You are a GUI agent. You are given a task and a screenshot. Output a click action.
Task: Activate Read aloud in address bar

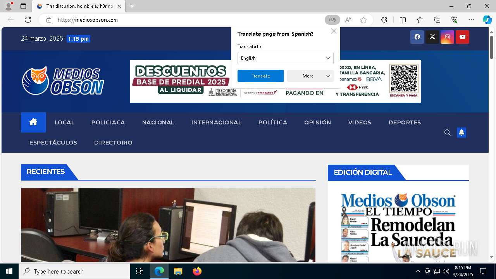click(x=348, y=20)
